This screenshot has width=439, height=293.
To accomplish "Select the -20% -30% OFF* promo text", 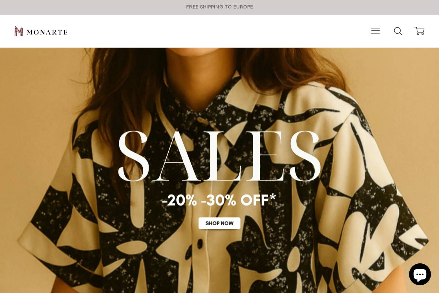I will point(219,200).
